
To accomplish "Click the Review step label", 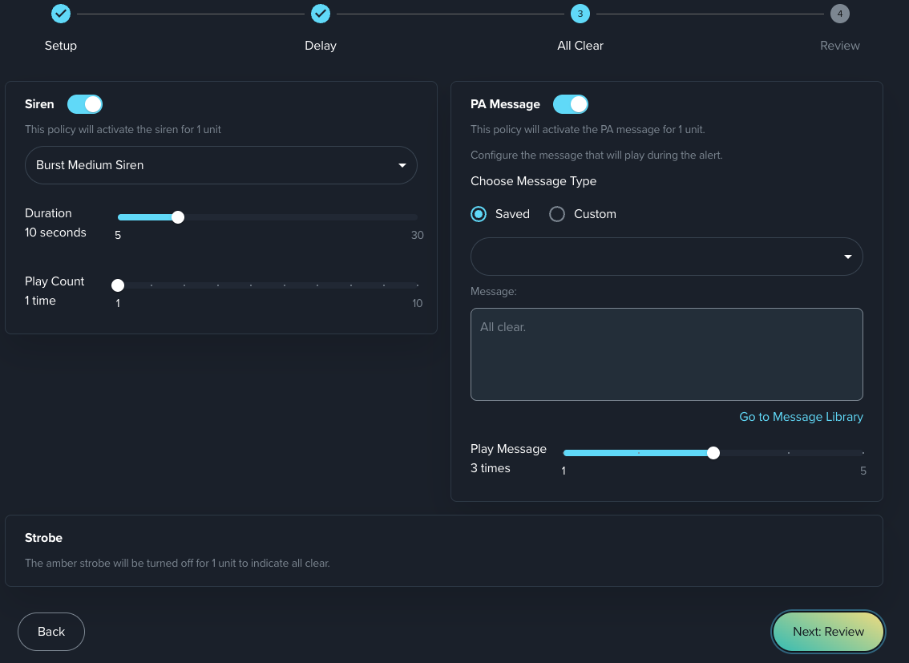I will (x=840, y=46).
